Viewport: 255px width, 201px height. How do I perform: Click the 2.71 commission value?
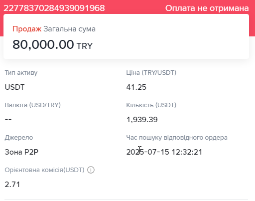click(x=12, y=185)
